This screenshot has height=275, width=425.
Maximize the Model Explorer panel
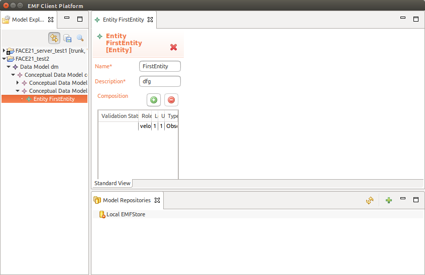point(80,19)
